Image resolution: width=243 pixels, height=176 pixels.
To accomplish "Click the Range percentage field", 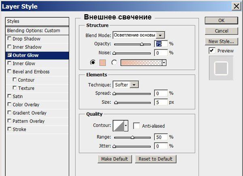I will pyautogui.click(x=161, y=137).
